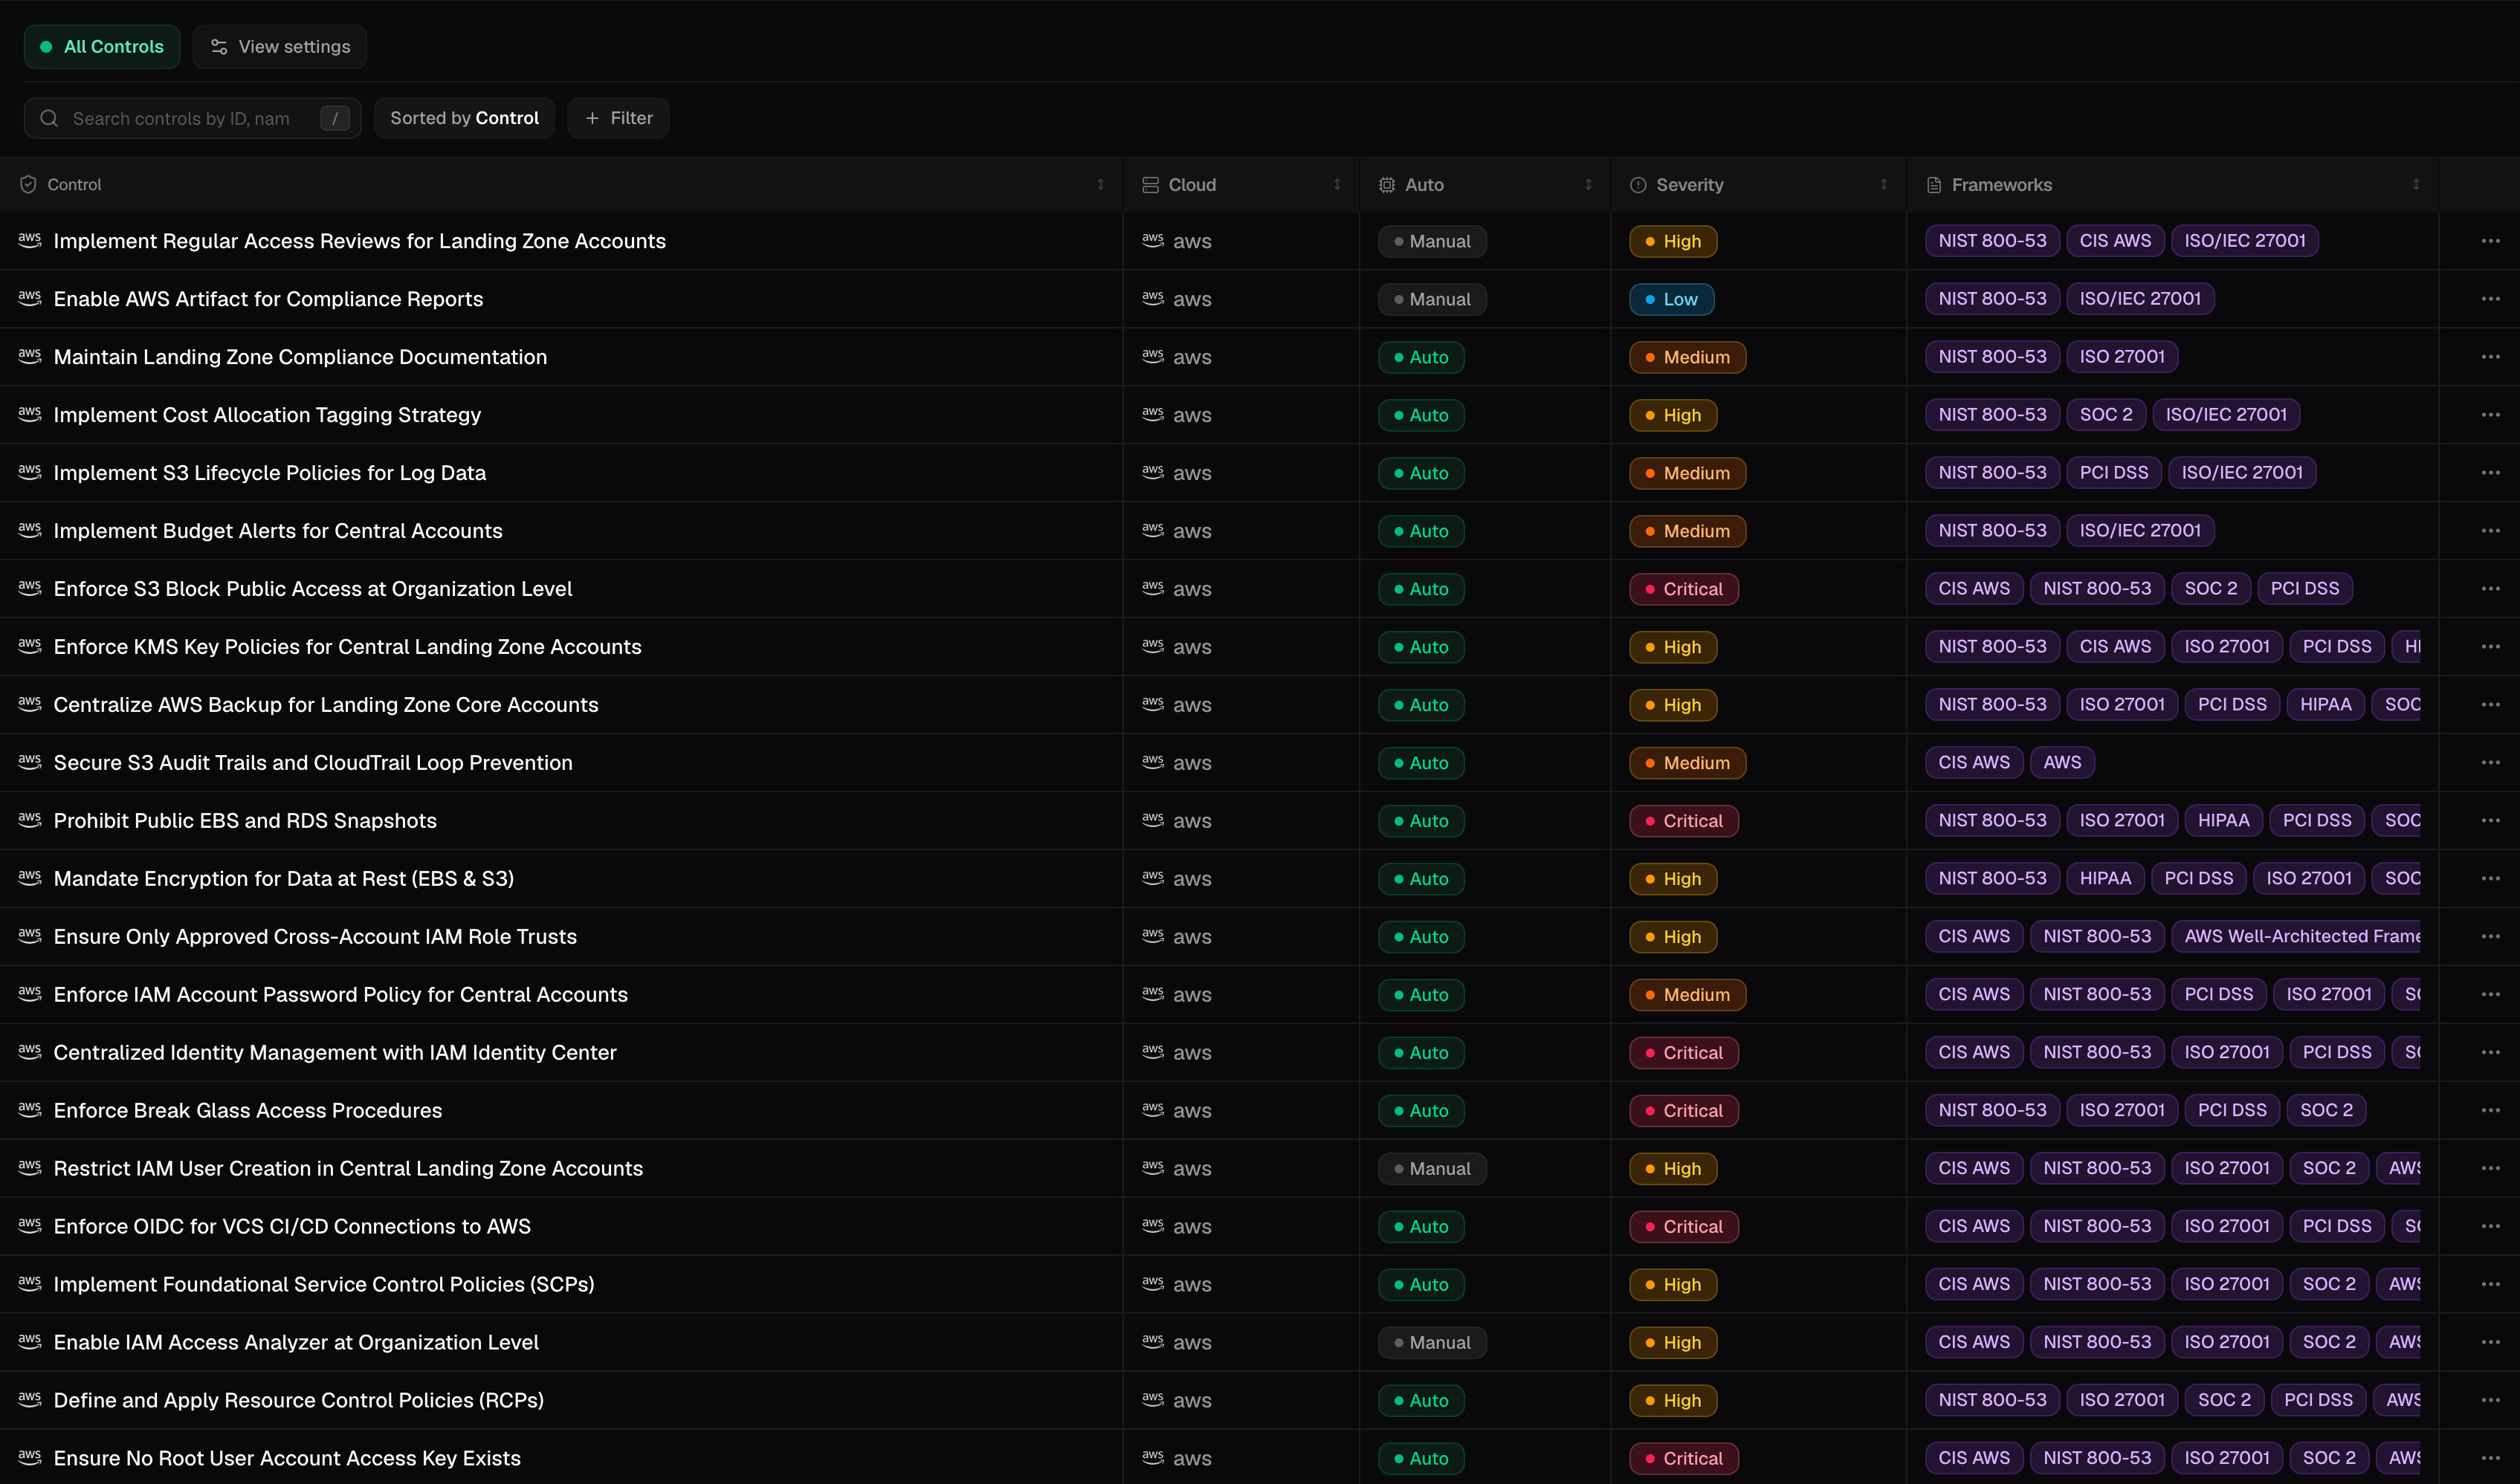Open row menu for Enforce OIDC for VCS CI/CD
The width and height of the screenshot is (2520, 1484).
point(2490,1227)
